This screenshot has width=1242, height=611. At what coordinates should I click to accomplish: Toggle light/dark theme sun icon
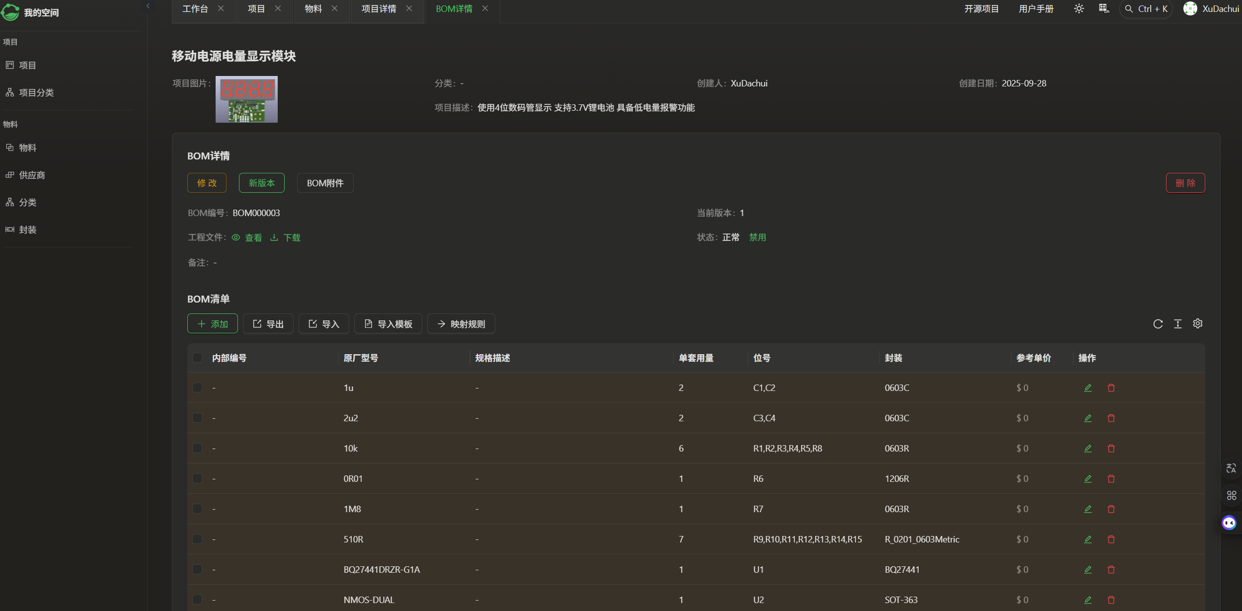(1079, 9)
